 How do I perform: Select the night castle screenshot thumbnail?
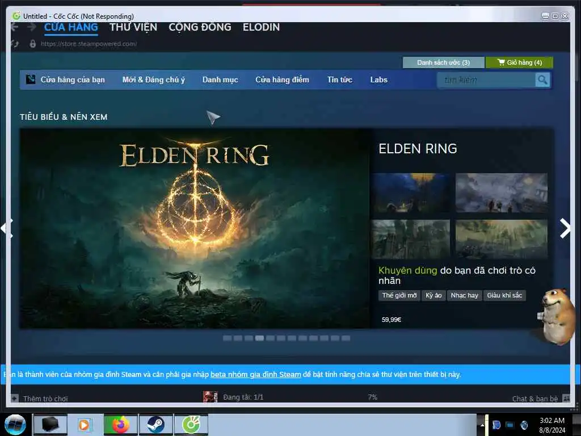411,193
